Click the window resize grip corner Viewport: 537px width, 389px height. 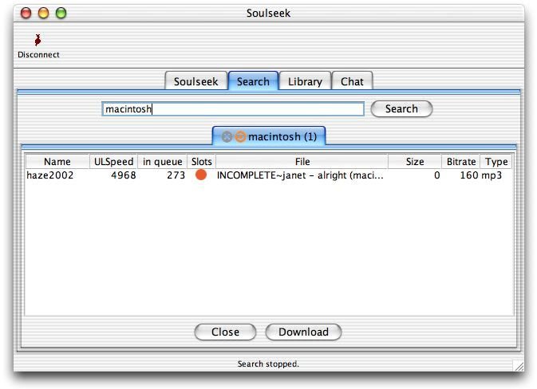tap(518, 365)
